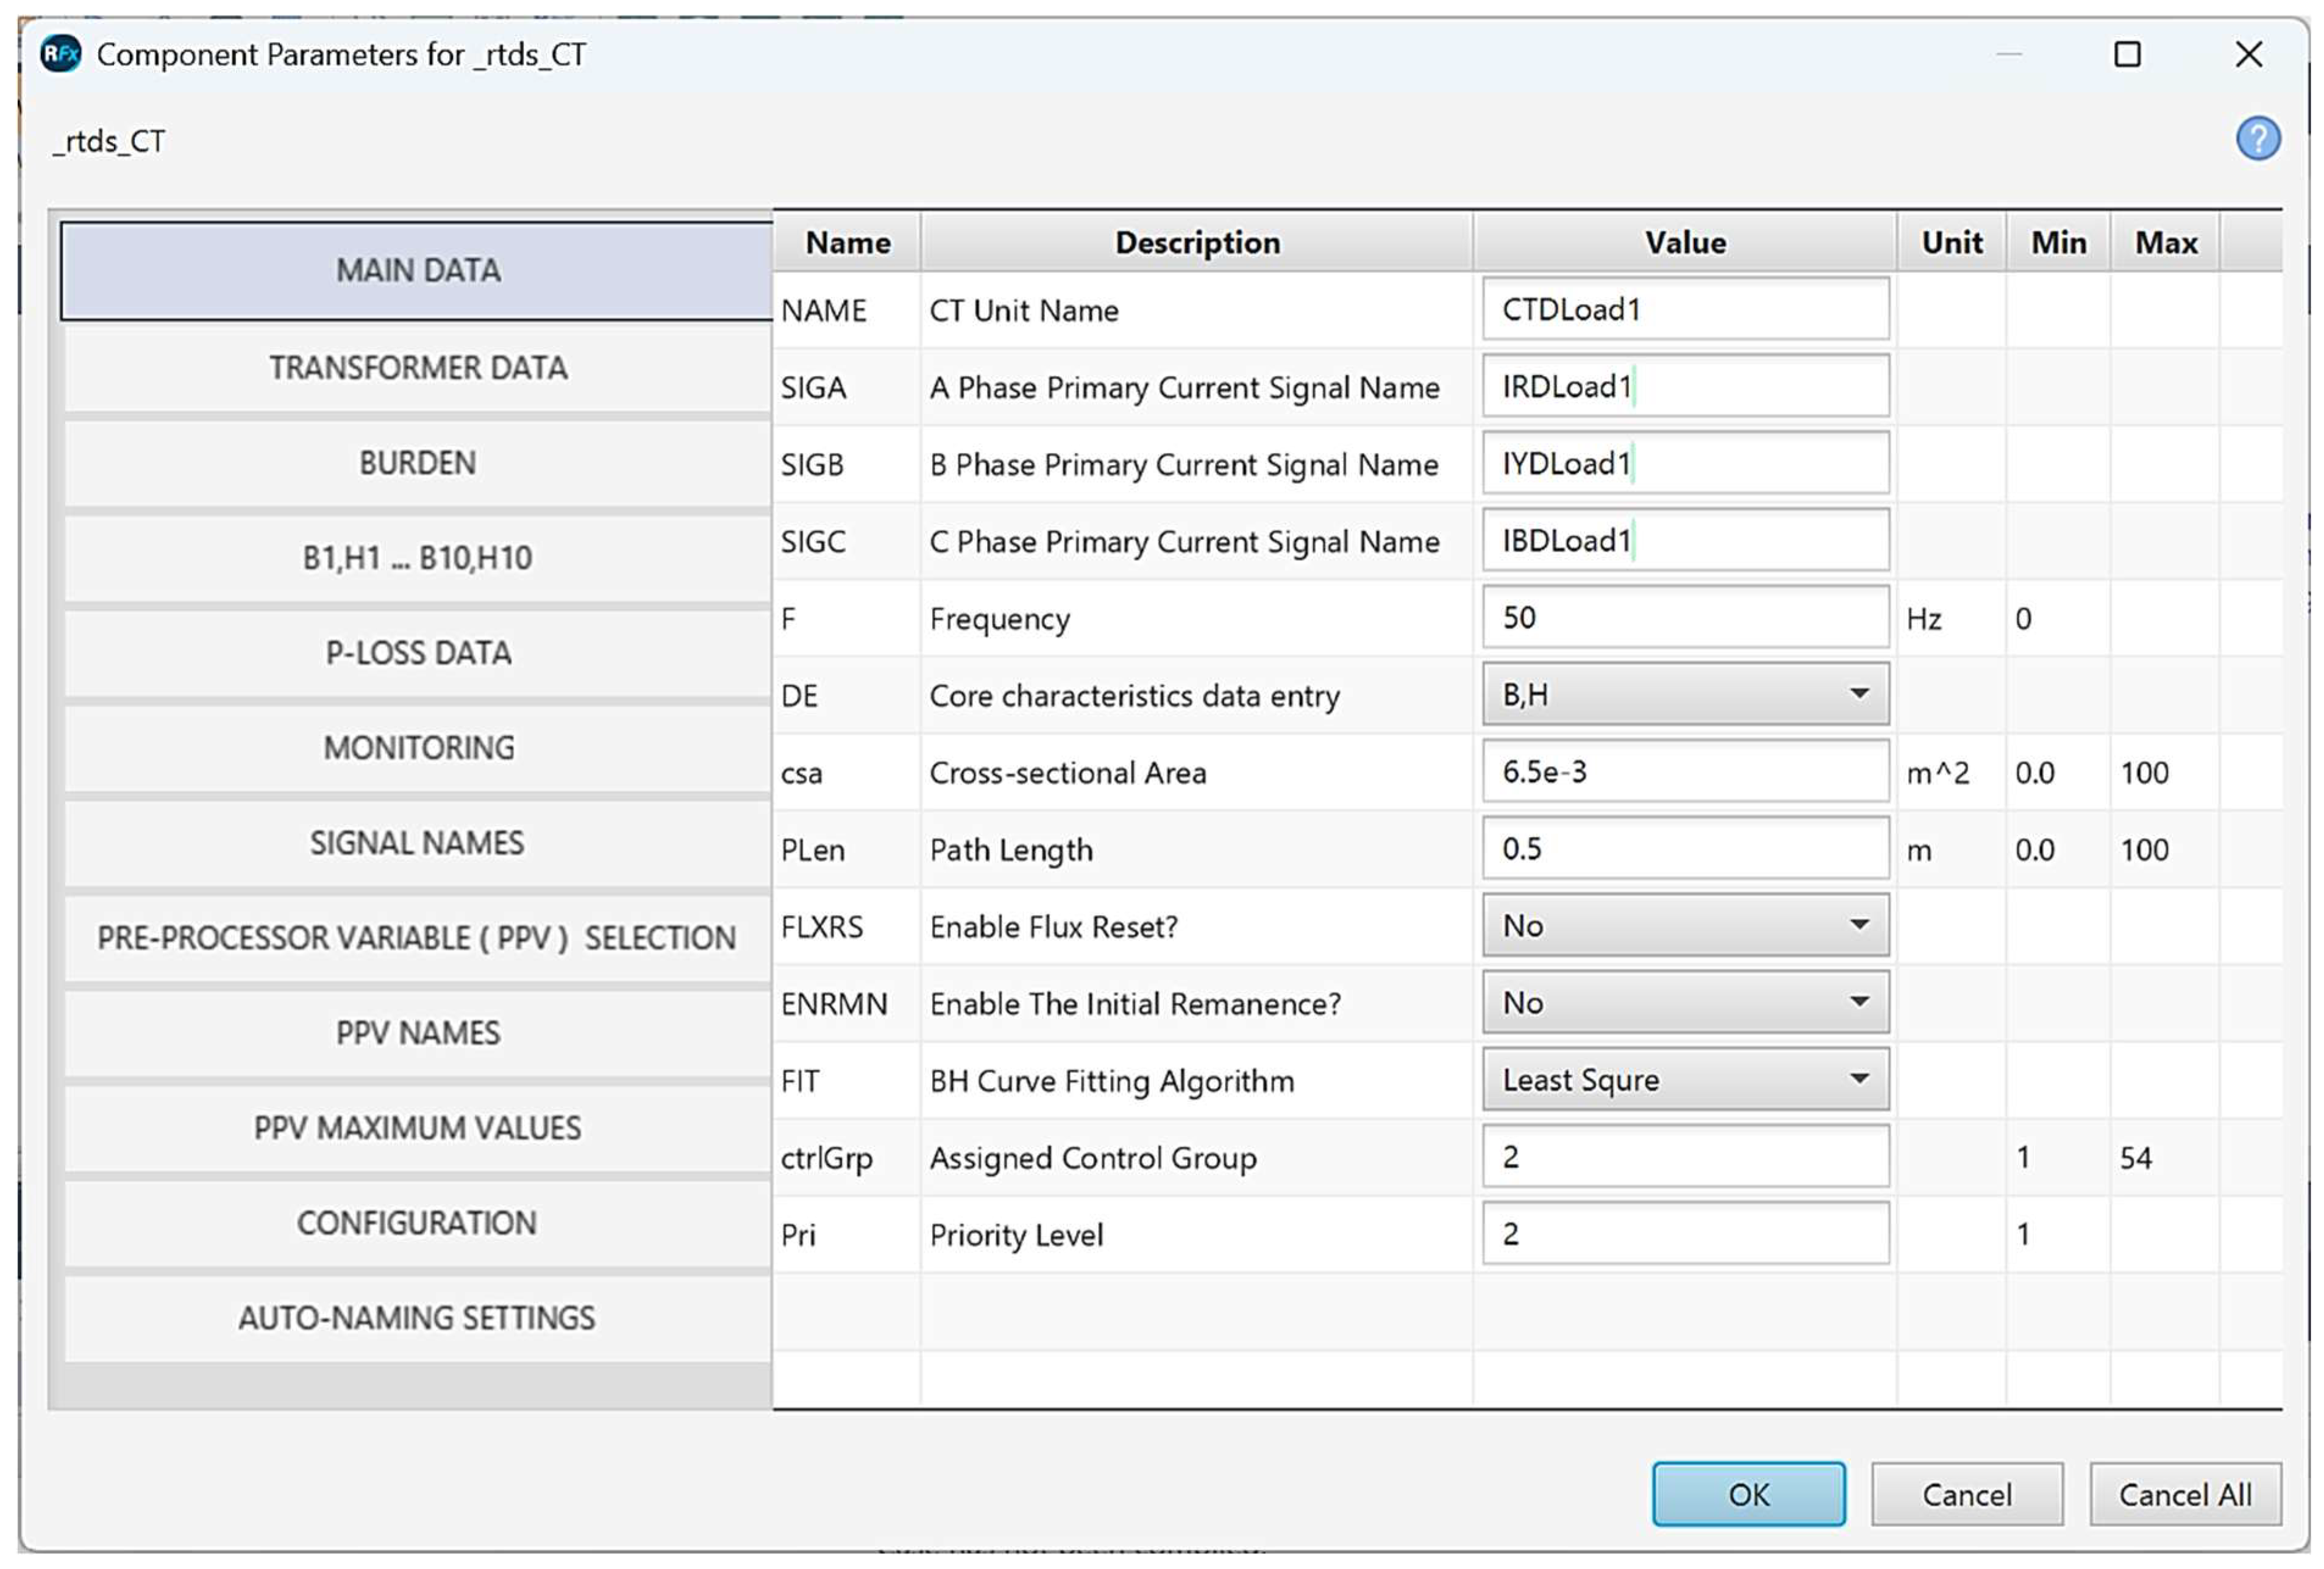The width and height of the screenshot is (2324, 1569).
Task: Click the Cross-sectional Area value field
Action: coord(1685,772)
